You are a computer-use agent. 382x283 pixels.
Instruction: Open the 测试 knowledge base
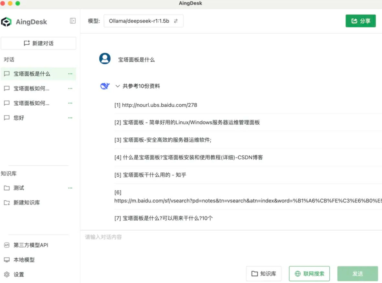point(38,188)
